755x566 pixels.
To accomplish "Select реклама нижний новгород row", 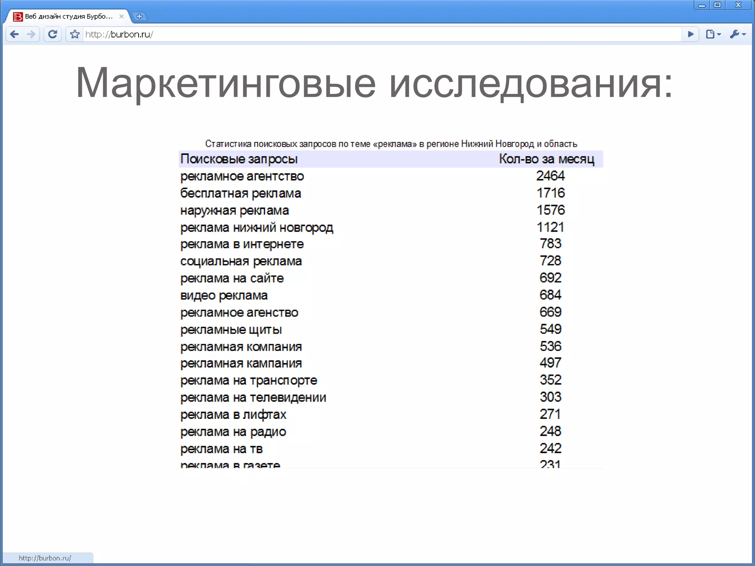I will click(x=391, y=227).
